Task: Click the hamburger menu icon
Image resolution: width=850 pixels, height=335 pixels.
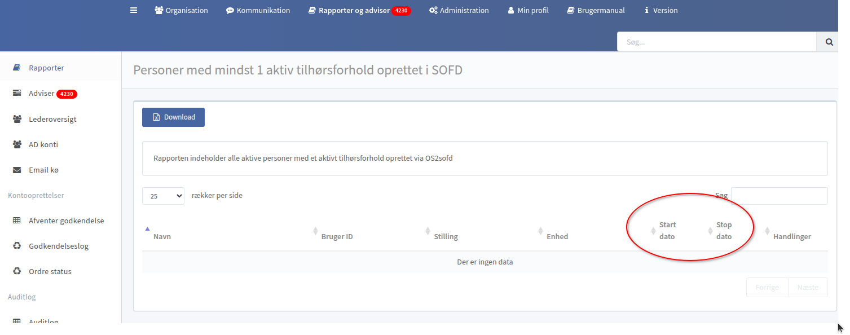Action: click(134, 10)
